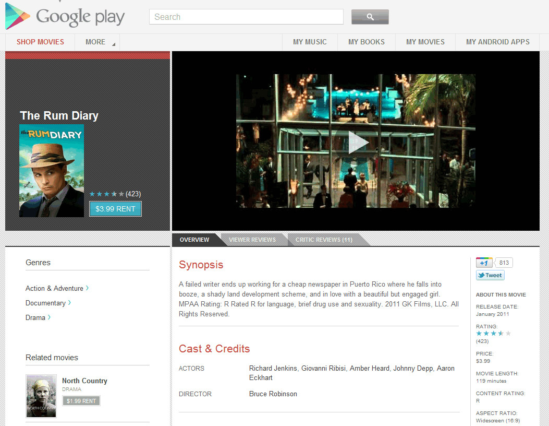
Task: Click the Search input field
Action: click(x=246, y=17)
